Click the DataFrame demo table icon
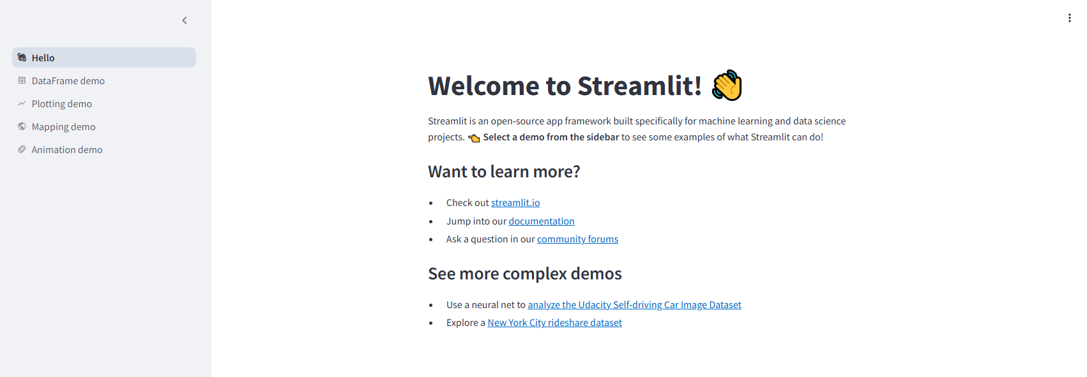Viewport: 1087px width, 377px height. click(x=22, y=80)
